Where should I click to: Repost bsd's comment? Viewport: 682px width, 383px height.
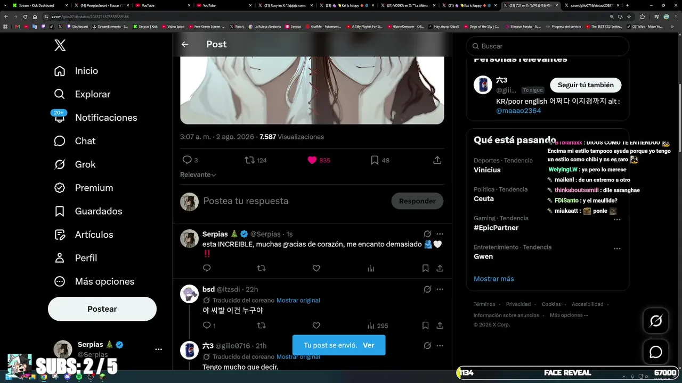(261, 326)
